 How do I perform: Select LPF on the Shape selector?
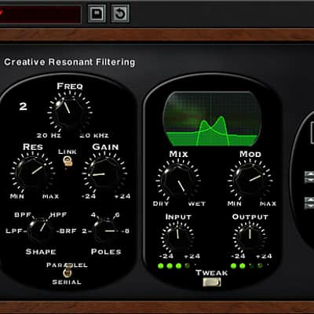[x=15, y=231]
